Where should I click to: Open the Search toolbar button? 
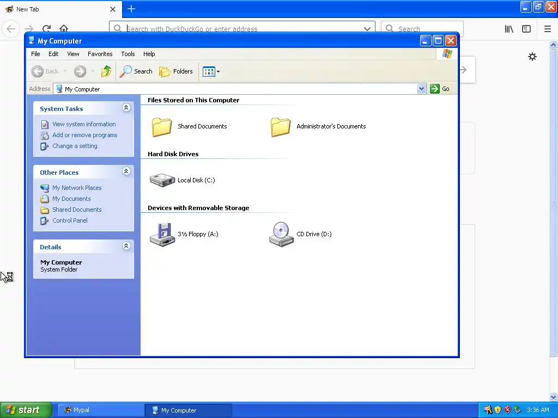[x=136, y=71]
